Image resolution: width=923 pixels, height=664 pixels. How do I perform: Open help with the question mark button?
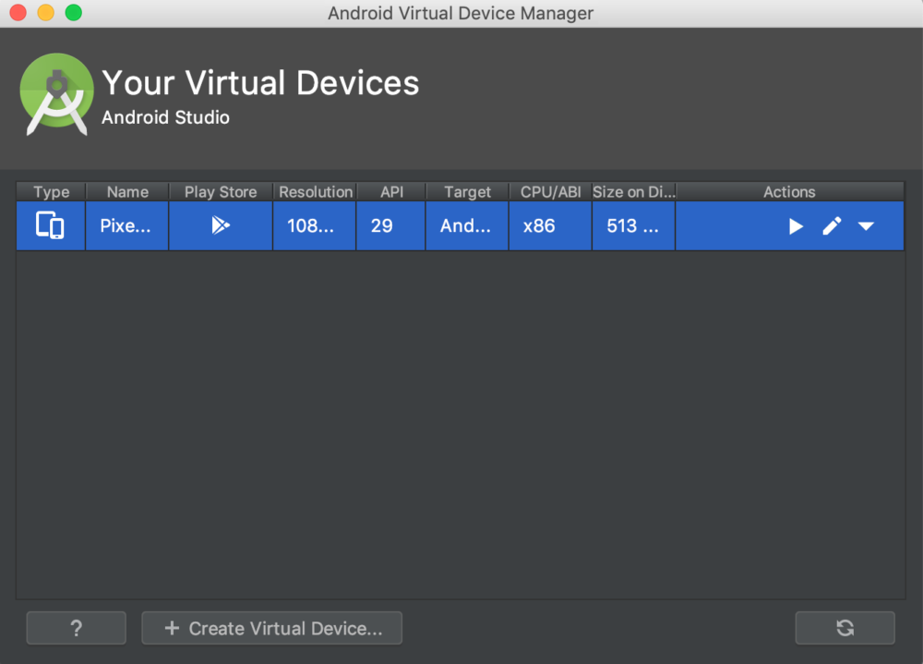[x=76, y=628]
